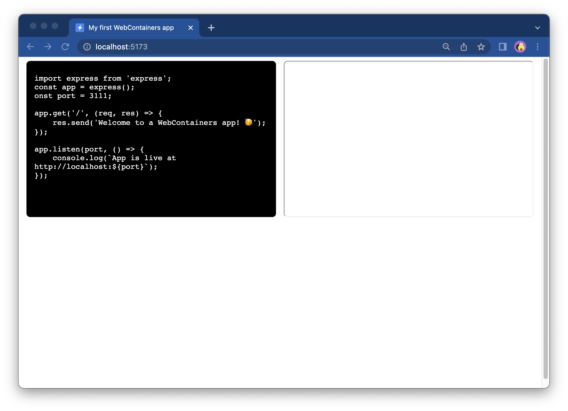Open Chrome's three-dot overflow menu
Image resolution: width=568 pixels, height=411 pixels.
pyautogui.click(x=537, y=47)
